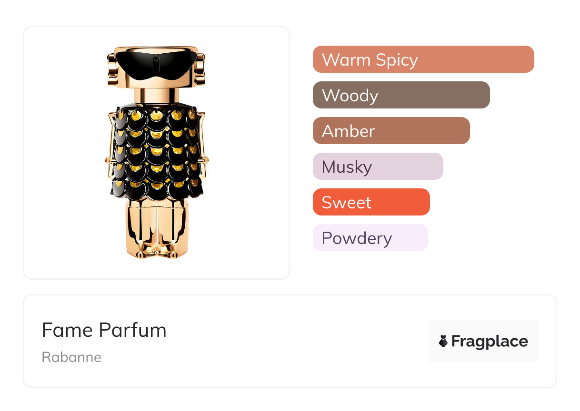Select the Warm Spicy accord bar
This screenshot has height=411, width=580.
point(423,59)
